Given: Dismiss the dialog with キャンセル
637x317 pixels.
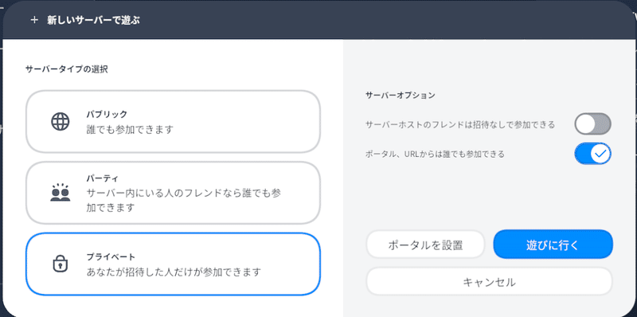Looking at the screenshot, I should point(489,281).
